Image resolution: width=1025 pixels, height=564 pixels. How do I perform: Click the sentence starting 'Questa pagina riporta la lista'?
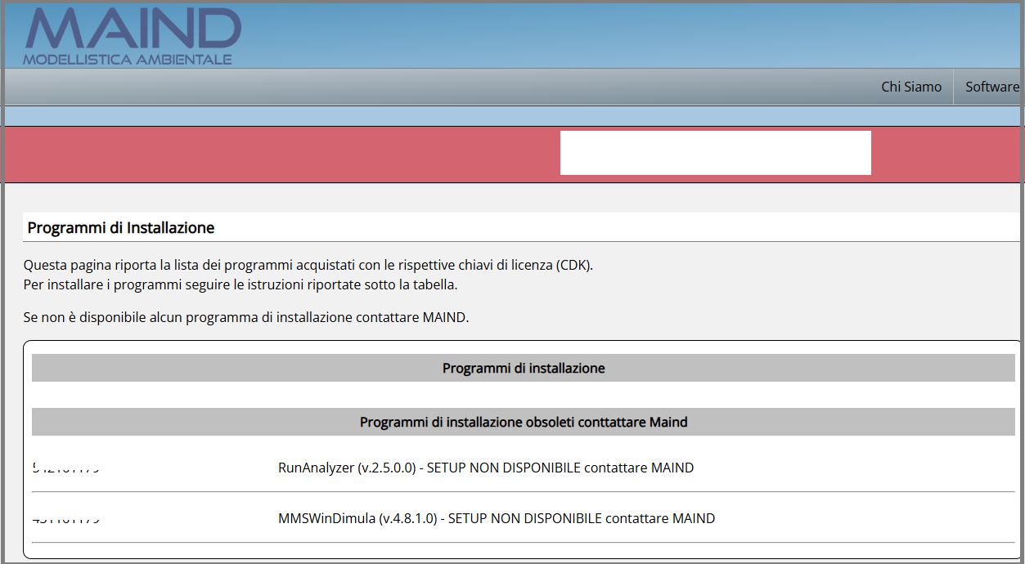(308, 266)
